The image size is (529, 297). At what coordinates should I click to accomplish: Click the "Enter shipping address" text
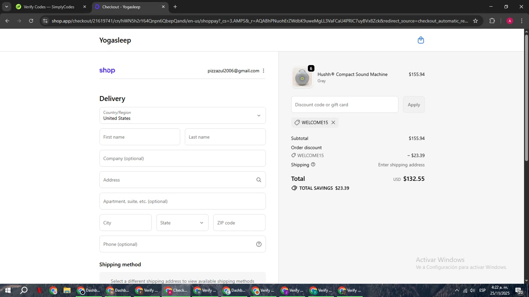pyautogui.click(x=401, y=165)
